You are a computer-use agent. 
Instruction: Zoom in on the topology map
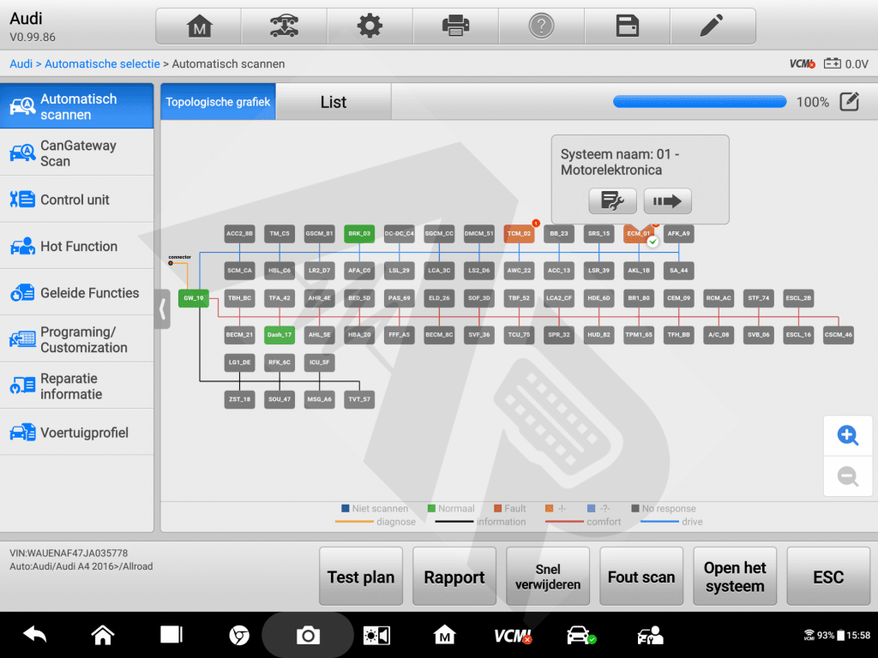[x=847, y=435]
